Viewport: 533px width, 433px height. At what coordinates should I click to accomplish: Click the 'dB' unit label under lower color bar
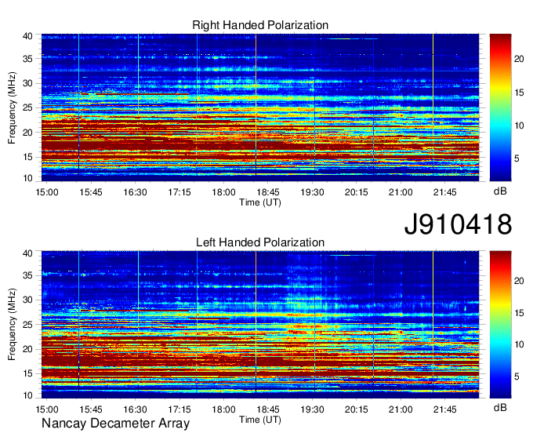pos(500,407)
